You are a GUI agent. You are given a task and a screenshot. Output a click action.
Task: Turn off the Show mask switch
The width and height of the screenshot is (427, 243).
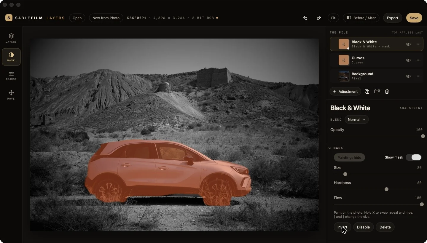coord(414,157)
